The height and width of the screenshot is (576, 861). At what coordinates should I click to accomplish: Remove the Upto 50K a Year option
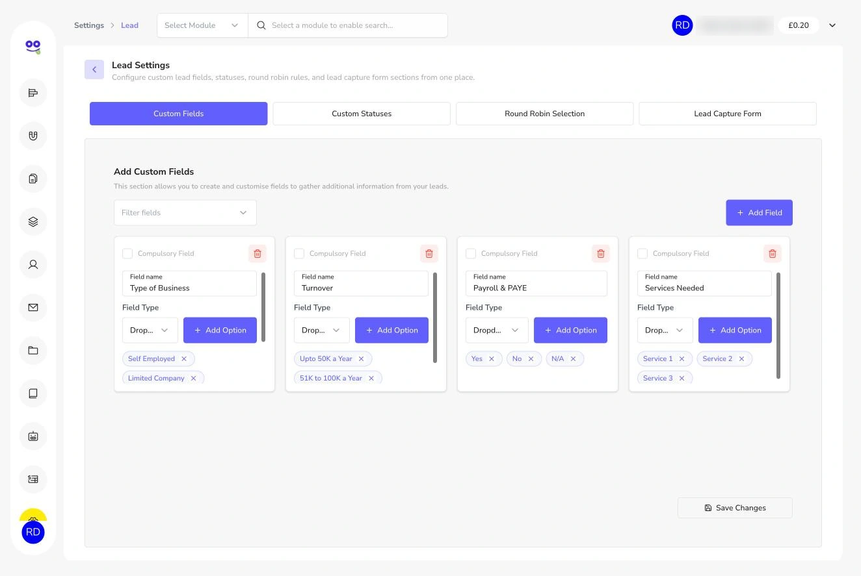362,358
